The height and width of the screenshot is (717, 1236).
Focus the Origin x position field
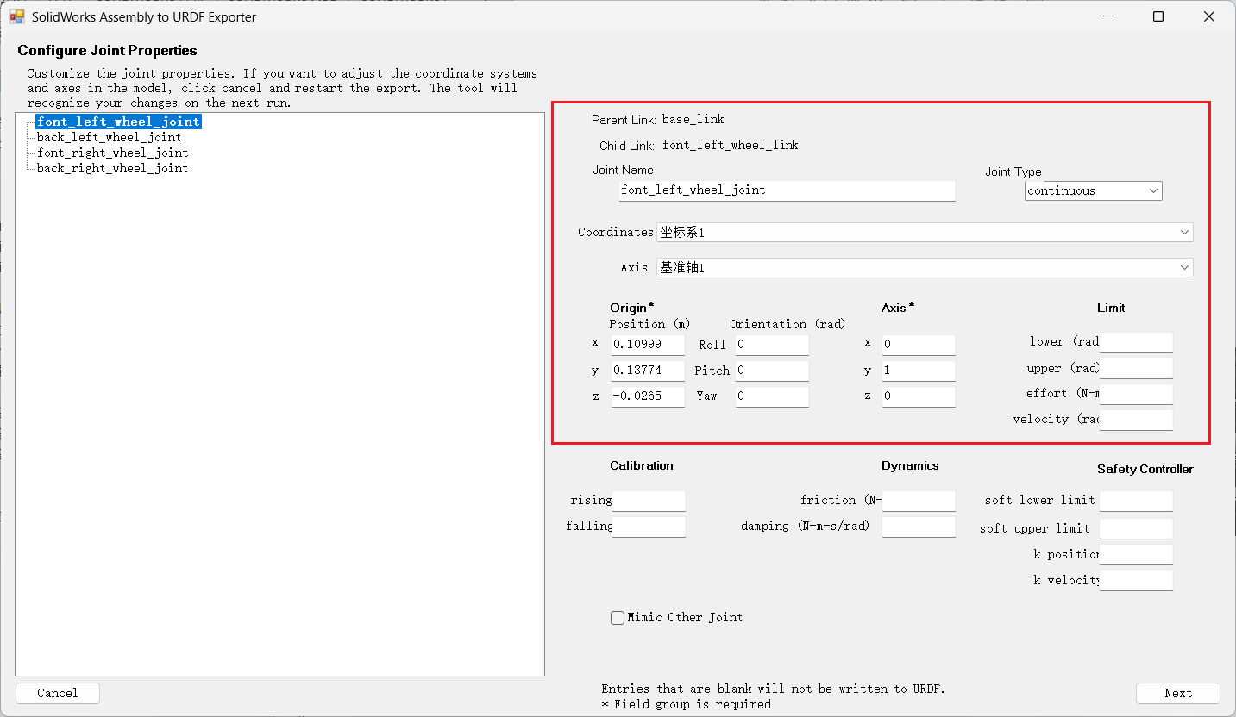click(647, 345)
